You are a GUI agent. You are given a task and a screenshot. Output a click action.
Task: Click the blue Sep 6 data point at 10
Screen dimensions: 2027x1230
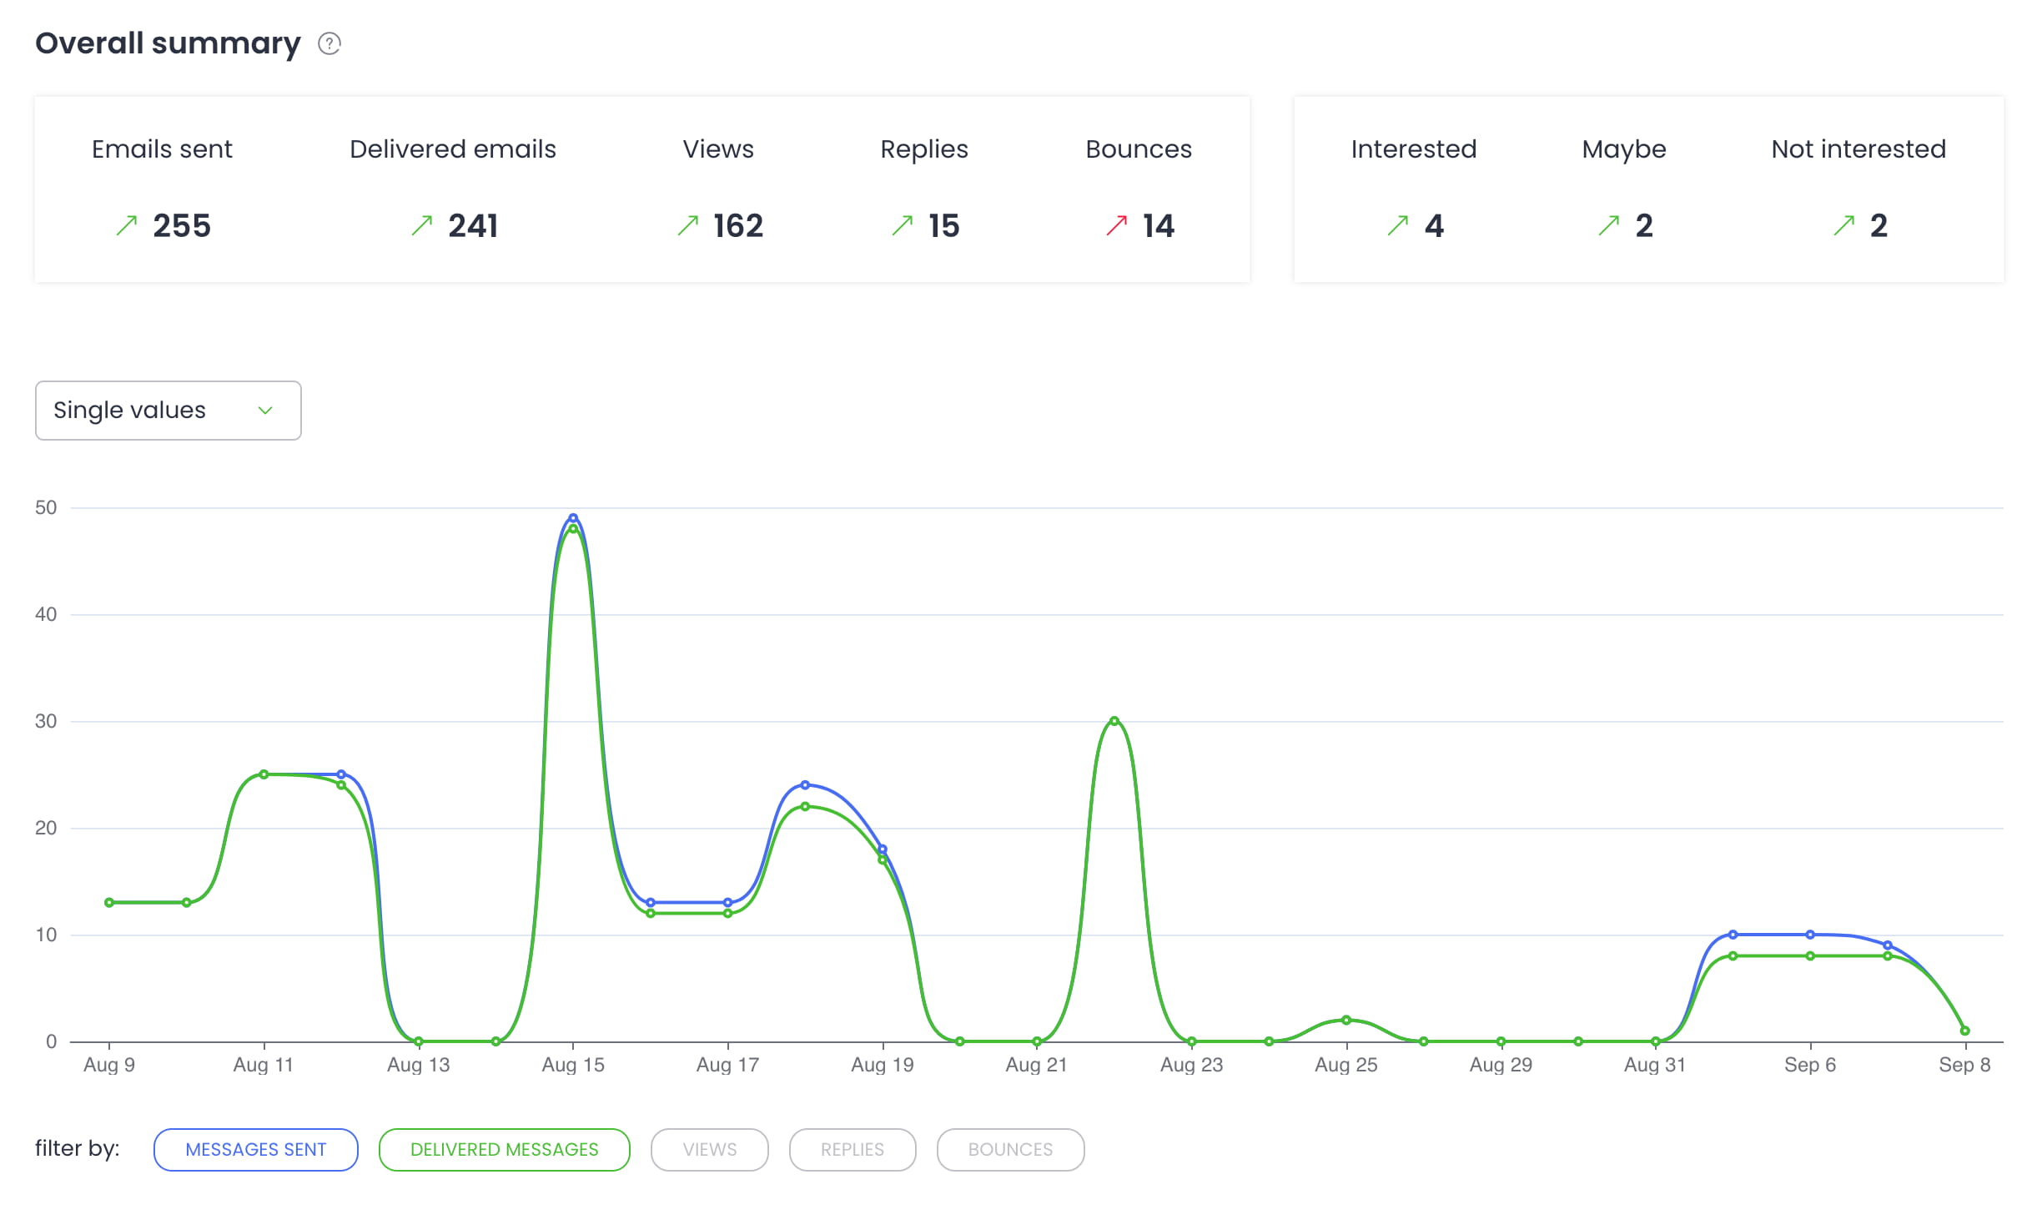[1810, 935]
